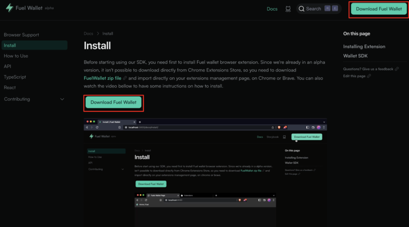Open the React sidebar page
The width and height of the screenshot is (409, 227).
point(10,87)
